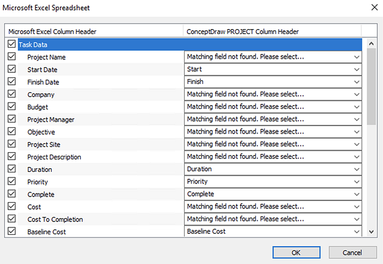This screenshot has width=383, height=264.
Task: Select the Project Name row text
Action: [46, 57]
